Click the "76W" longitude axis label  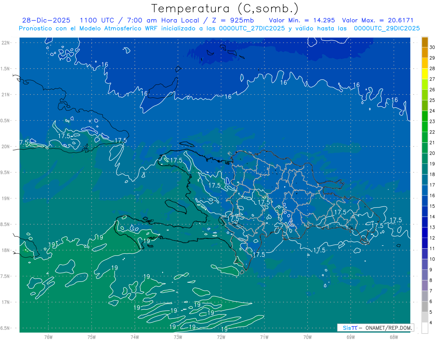(x=48, y=337)
